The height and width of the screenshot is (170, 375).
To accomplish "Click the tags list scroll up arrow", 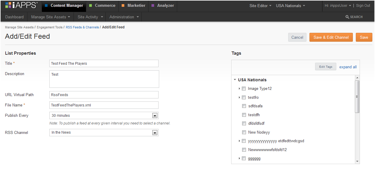I will point(357,77).
